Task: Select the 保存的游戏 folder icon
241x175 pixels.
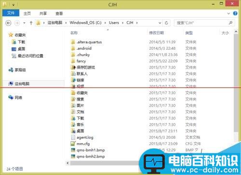Action: tap(73, 67)
